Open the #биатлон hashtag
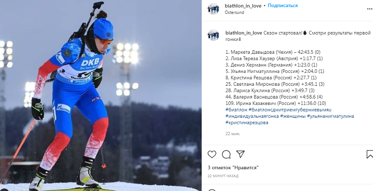Viewport: 373px width, 191px height. point(236,110)
